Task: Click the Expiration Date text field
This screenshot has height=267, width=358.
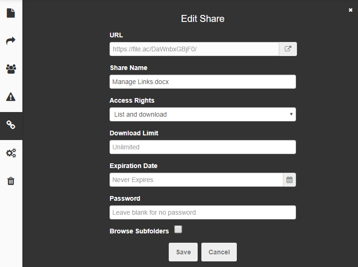Action: click(196, 180)
